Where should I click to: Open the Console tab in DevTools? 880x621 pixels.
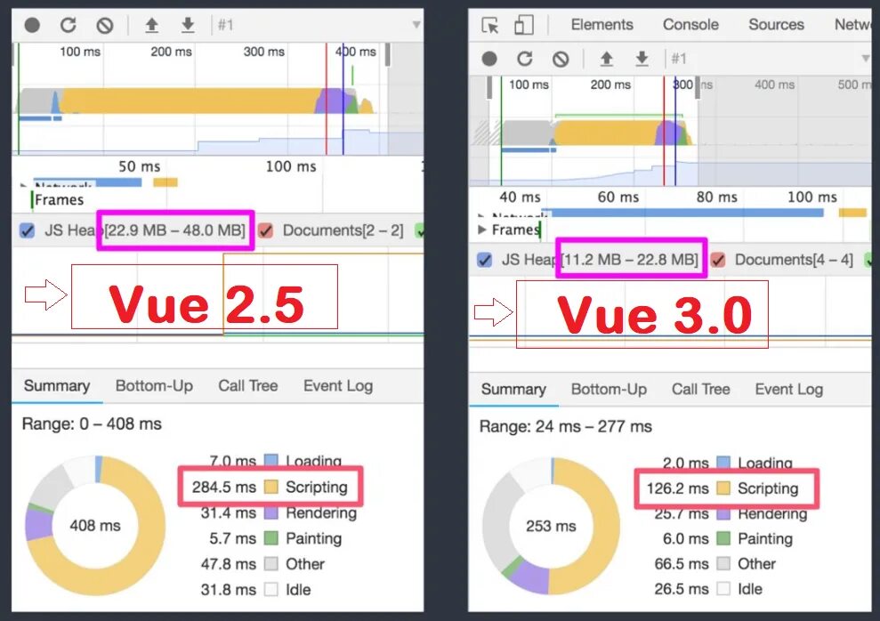(690, 25)
